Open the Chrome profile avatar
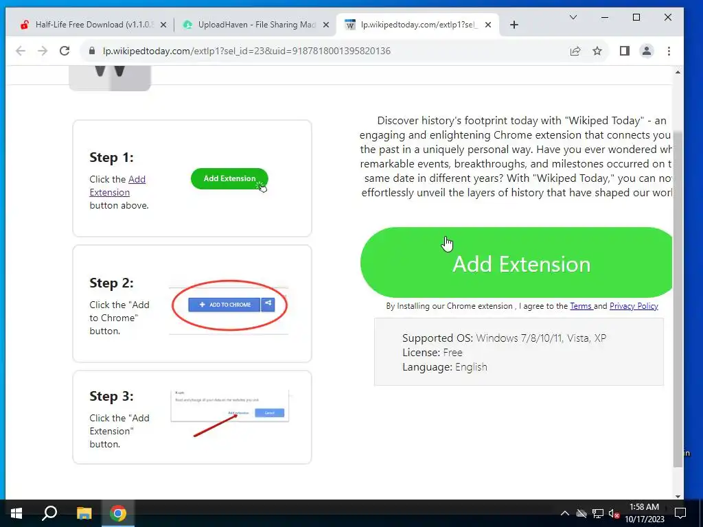 [x=647, y=51]
